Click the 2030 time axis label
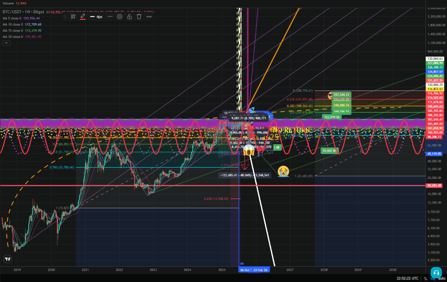Screen dimensions: 447x282 click(x=392, y=270)
